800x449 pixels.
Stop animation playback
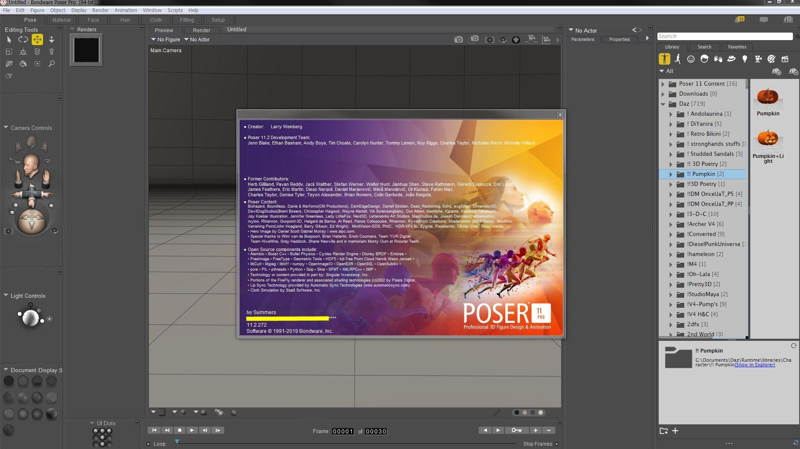[x=180, y=430]
